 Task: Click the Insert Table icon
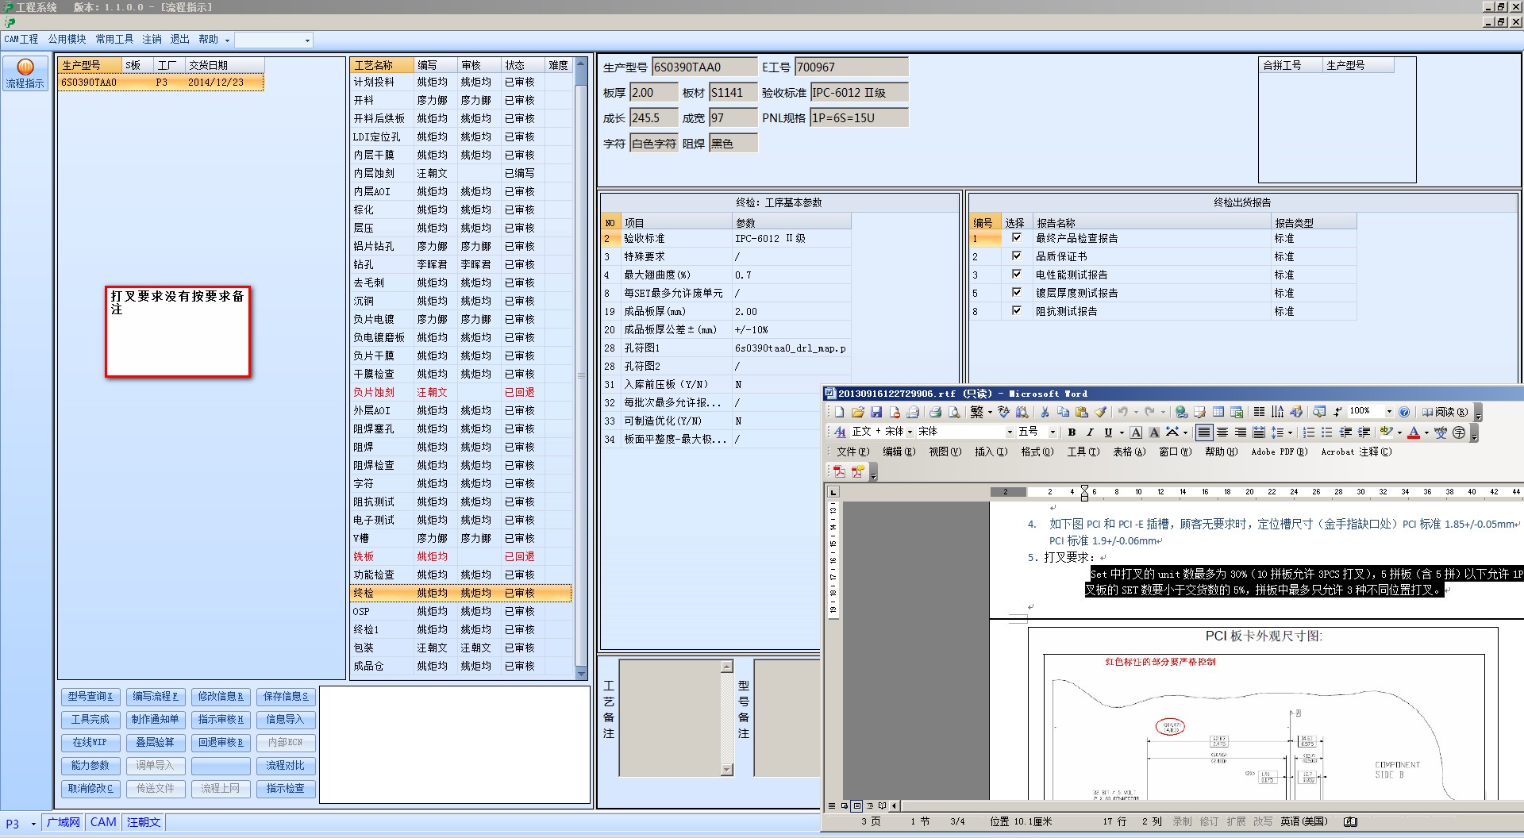pyautogui.click(x=1218, y=412)
